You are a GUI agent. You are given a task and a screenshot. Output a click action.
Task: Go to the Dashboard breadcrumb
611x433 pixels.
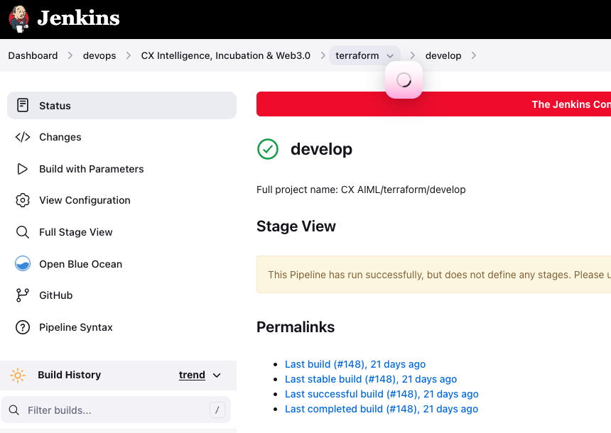pos(33,55)
